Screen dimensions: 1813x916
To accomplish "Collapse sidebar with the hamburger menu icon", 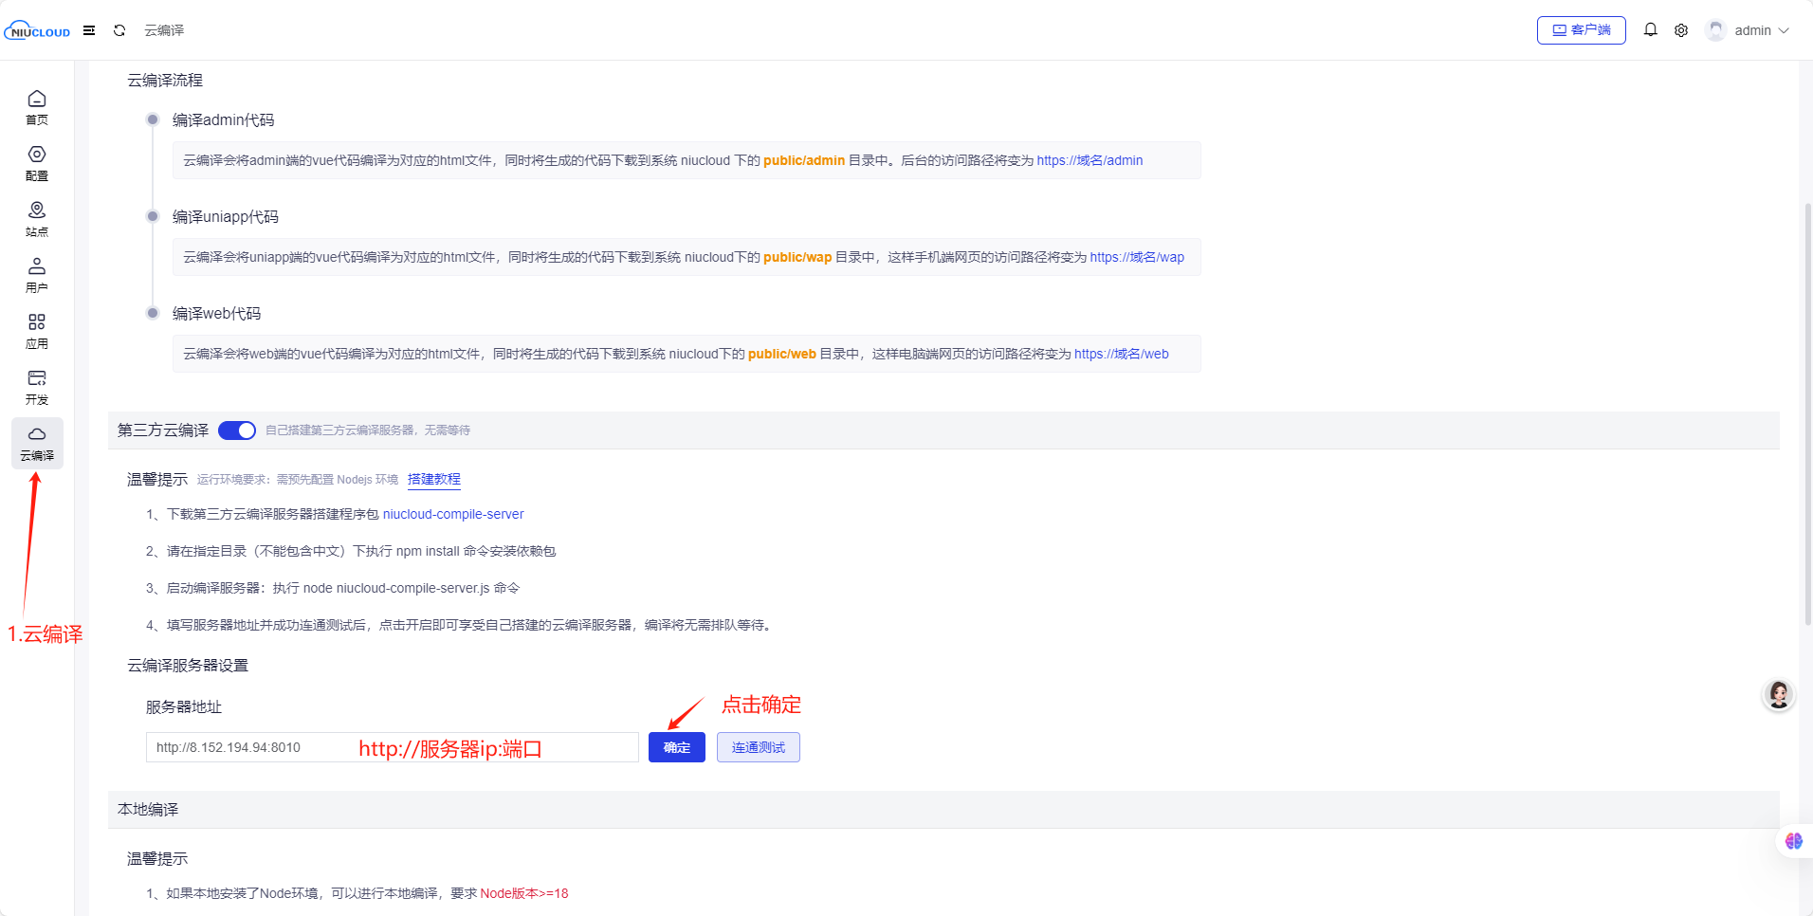I will coord(89,30).
